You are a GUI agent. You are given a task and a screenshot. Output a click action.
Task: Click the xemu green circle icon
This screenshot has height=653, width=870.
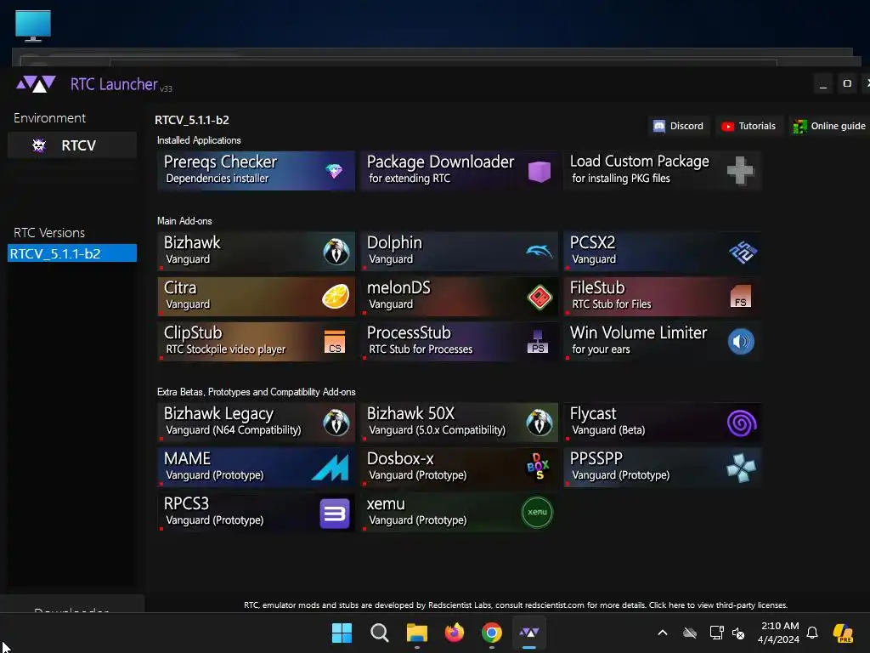coord(537,512)
